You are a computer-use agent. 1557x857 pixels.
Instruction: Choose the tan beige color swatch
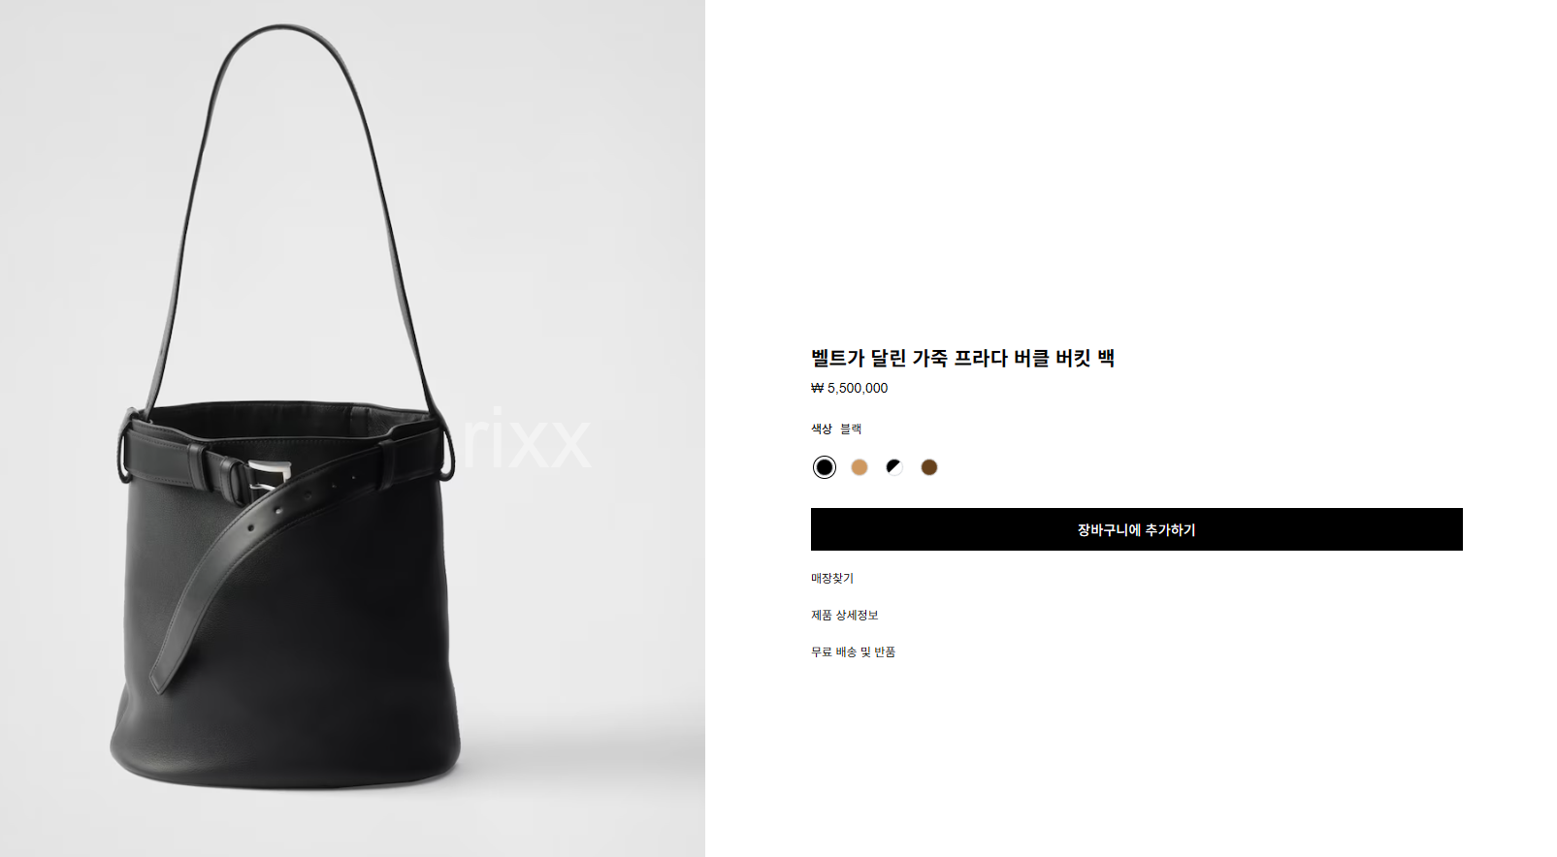(860, 467)
